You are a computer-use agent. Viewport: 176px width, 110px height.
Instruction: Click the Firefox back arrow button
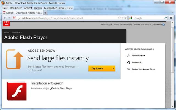[5, 18]
